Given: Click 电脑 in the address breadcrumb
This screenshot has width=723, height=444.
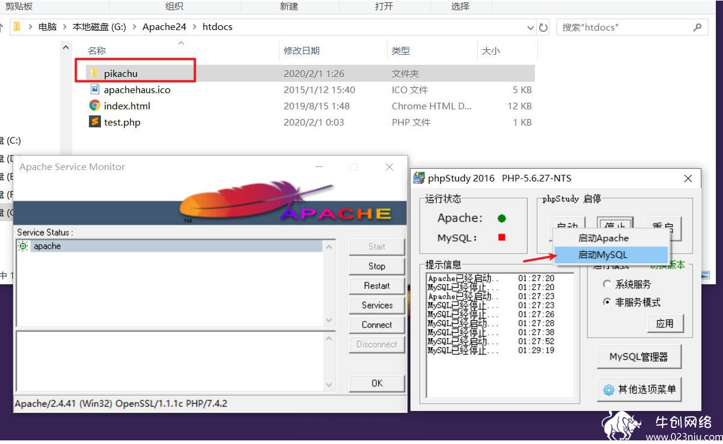Looking at the screenshot, I should point(47,27).
